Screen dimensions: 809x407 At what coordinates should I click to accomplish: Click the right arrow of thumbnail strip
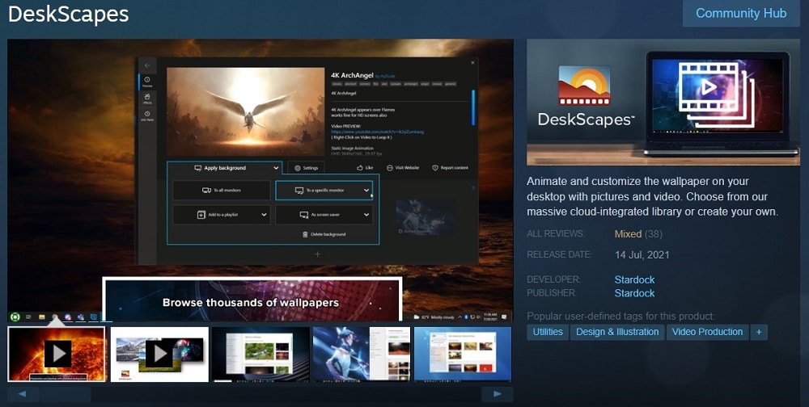(x=497, y=394)
